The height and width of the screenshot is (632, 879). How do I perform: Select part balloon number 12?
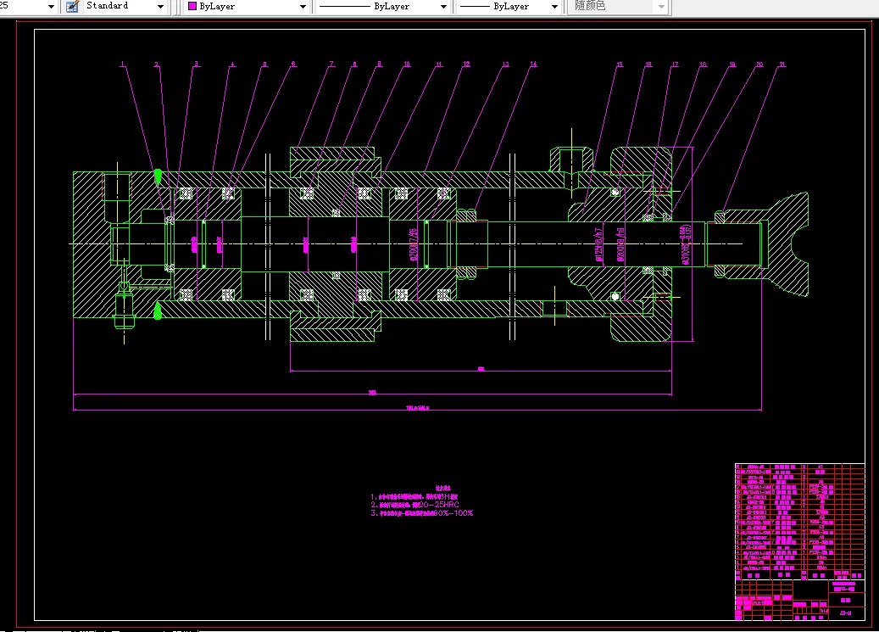click(x=466, y=64)
